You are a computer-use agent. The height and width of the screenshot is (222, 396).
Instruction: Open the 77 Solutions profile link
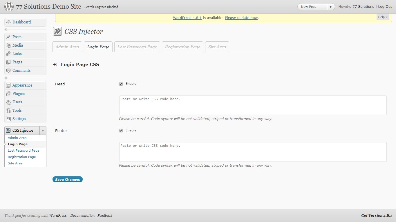(363, 6)
